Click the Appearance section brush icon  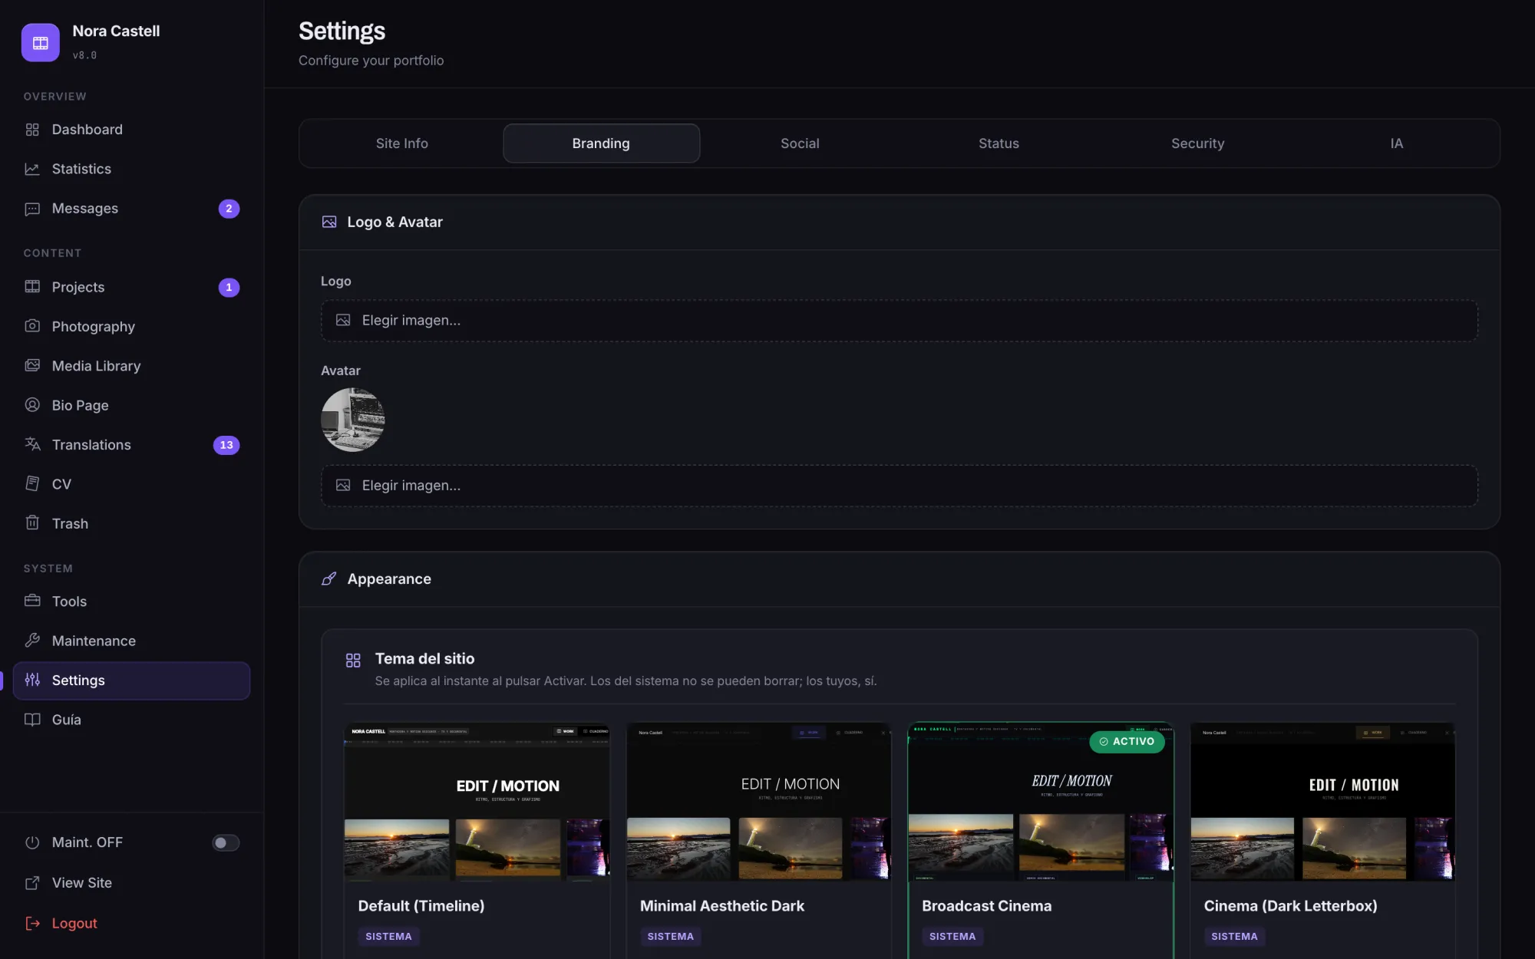(x=329, y=579)
